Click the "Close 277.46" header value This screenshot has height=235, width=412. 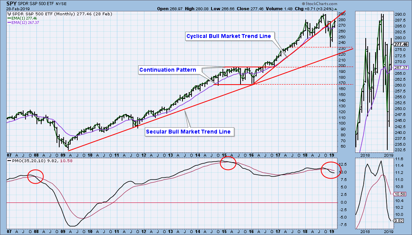point(250,9)
